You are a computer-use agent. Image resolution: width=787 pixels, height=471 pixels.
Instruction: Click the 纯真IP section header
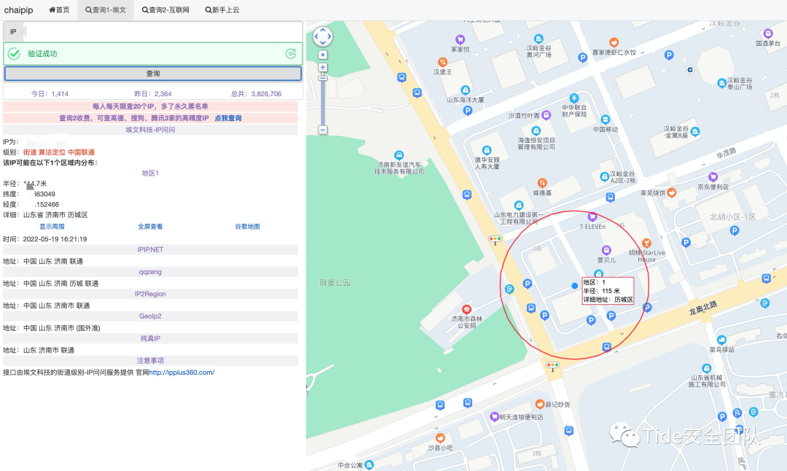[150, 338]
